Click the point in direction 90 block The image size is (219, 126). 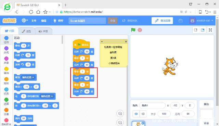(x=24, y=118)
